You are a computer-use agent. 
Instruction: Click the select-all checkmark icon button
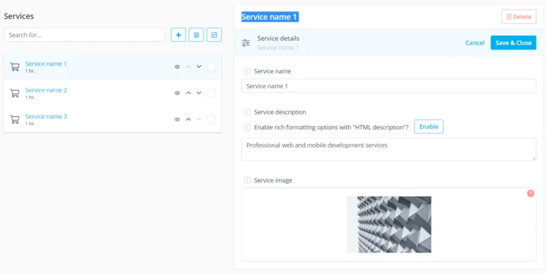pyautogui.click(x=214, y=35)
